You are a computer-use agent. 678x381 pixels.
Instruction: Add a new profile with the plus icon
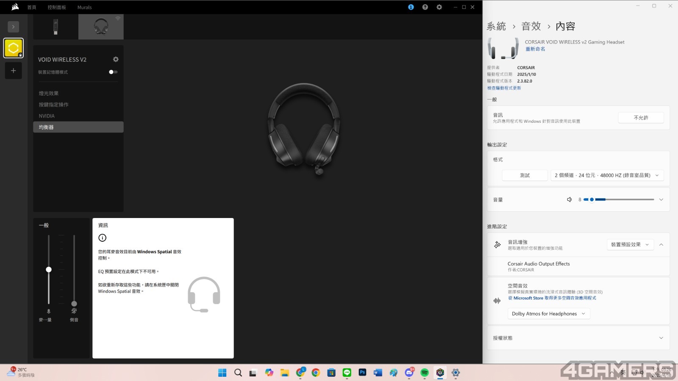[13, 71]
